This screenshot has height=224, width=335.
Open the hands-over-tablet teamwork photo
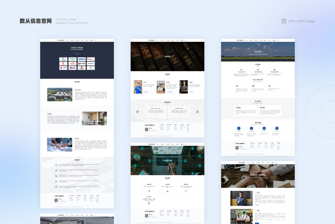59,144
